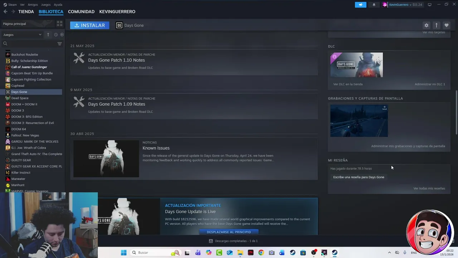Open the gameplay screenshot thumbnail
458x258 pixels.
pyautogui.click(x=359, y=120)
